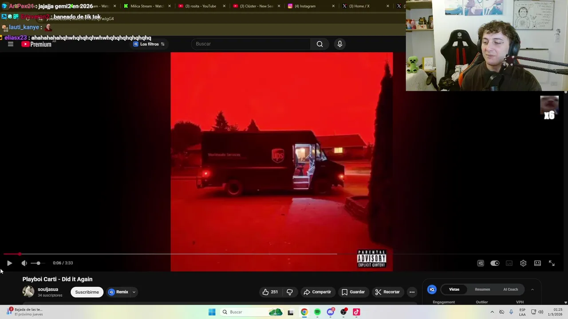Open the tray volume control
This screenshot has width=568, height=319.
tap(540, 312)
